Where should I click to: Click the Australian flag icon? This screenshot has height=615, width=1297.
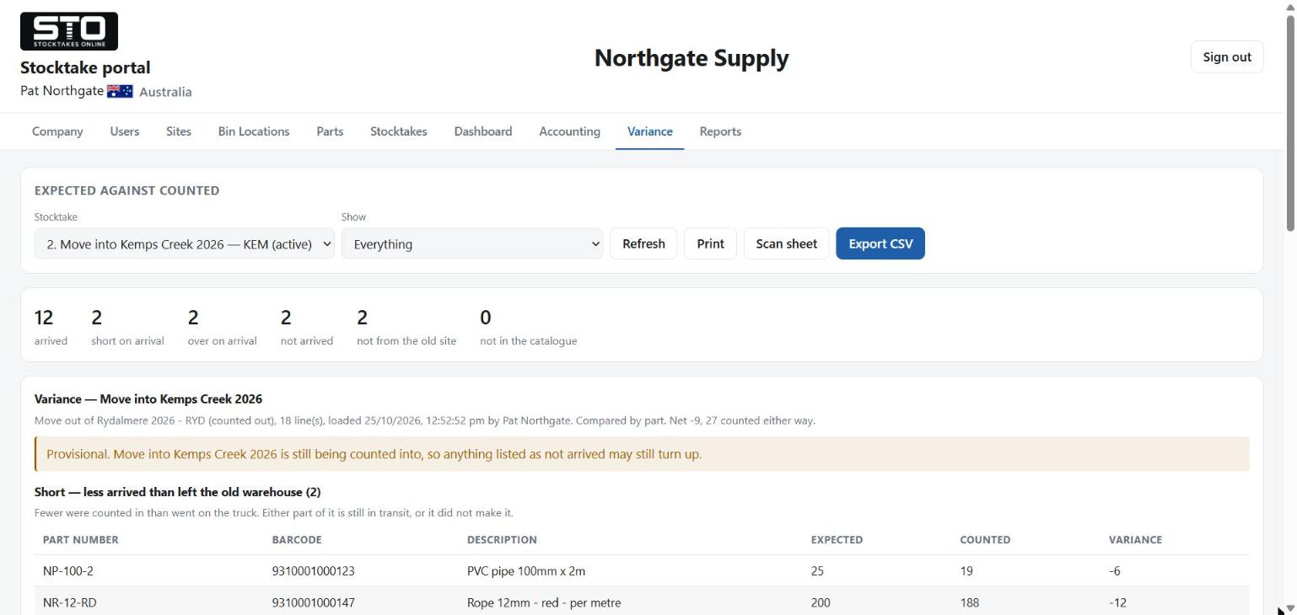click(x=120, y=91)
